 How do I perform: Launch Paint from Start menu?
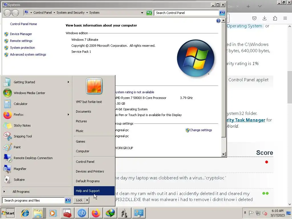[x=36, y=147]
